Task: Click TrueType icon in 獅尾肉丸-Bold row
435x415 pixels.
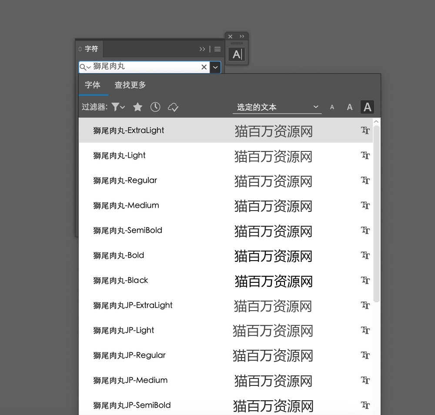Action: tap(365, 255)
